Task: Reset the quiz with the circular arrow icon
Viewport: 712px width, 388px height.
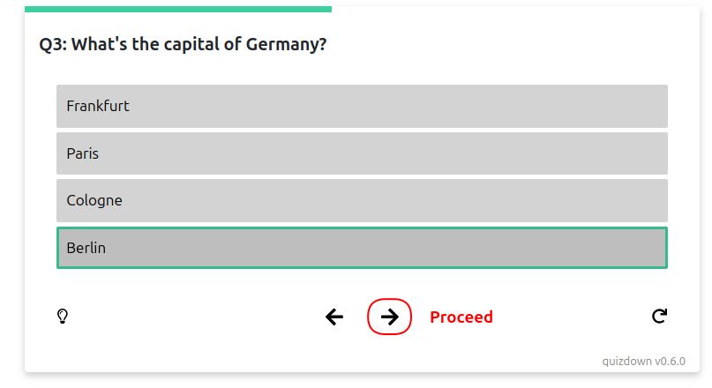Action: 659,316
